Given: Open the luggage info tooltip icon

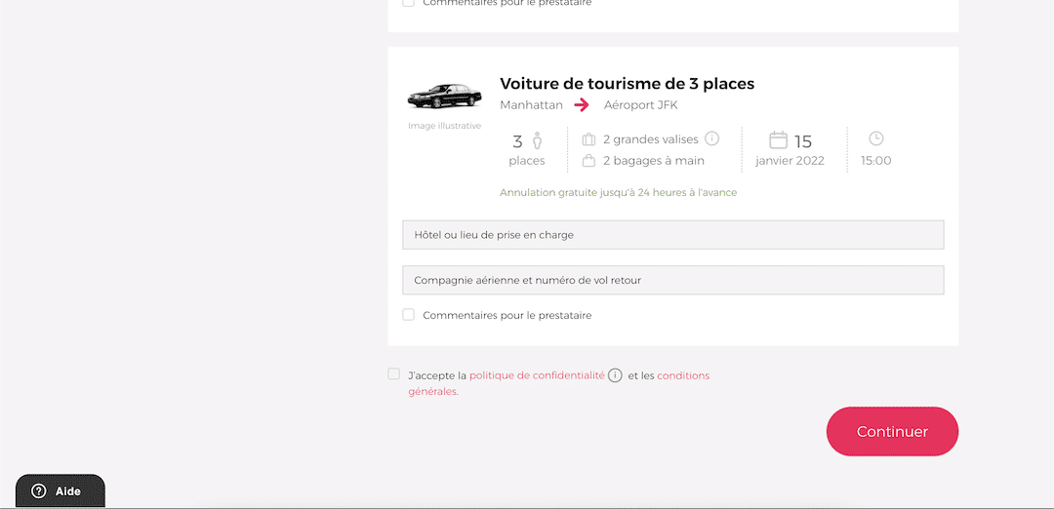Looking at the screenshot, I should [712, 139].
